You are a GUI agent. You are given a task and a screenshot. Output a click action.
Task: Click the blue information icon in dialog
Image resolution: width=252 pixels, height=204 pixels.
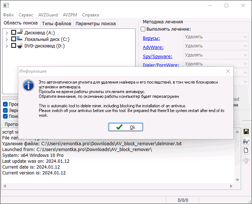28,85
